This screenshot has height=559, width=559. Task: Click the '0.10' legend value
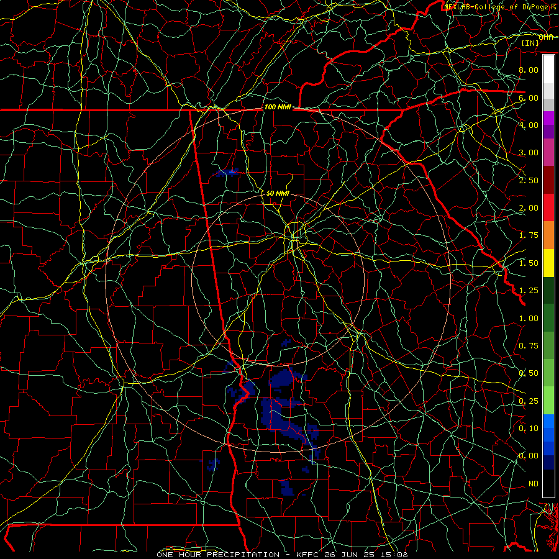tap(529, 429)
